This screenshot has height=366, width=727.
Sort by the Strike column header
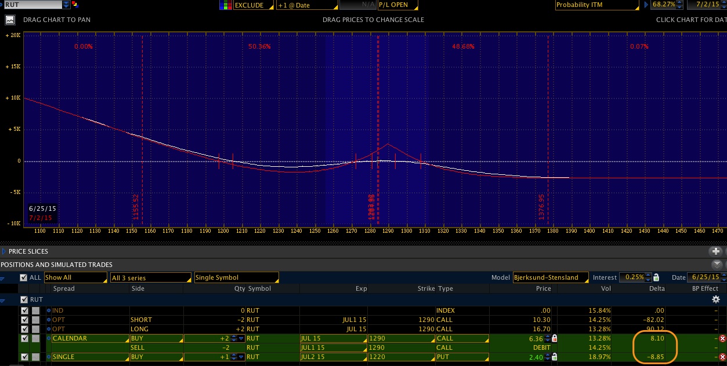(426, 288)
